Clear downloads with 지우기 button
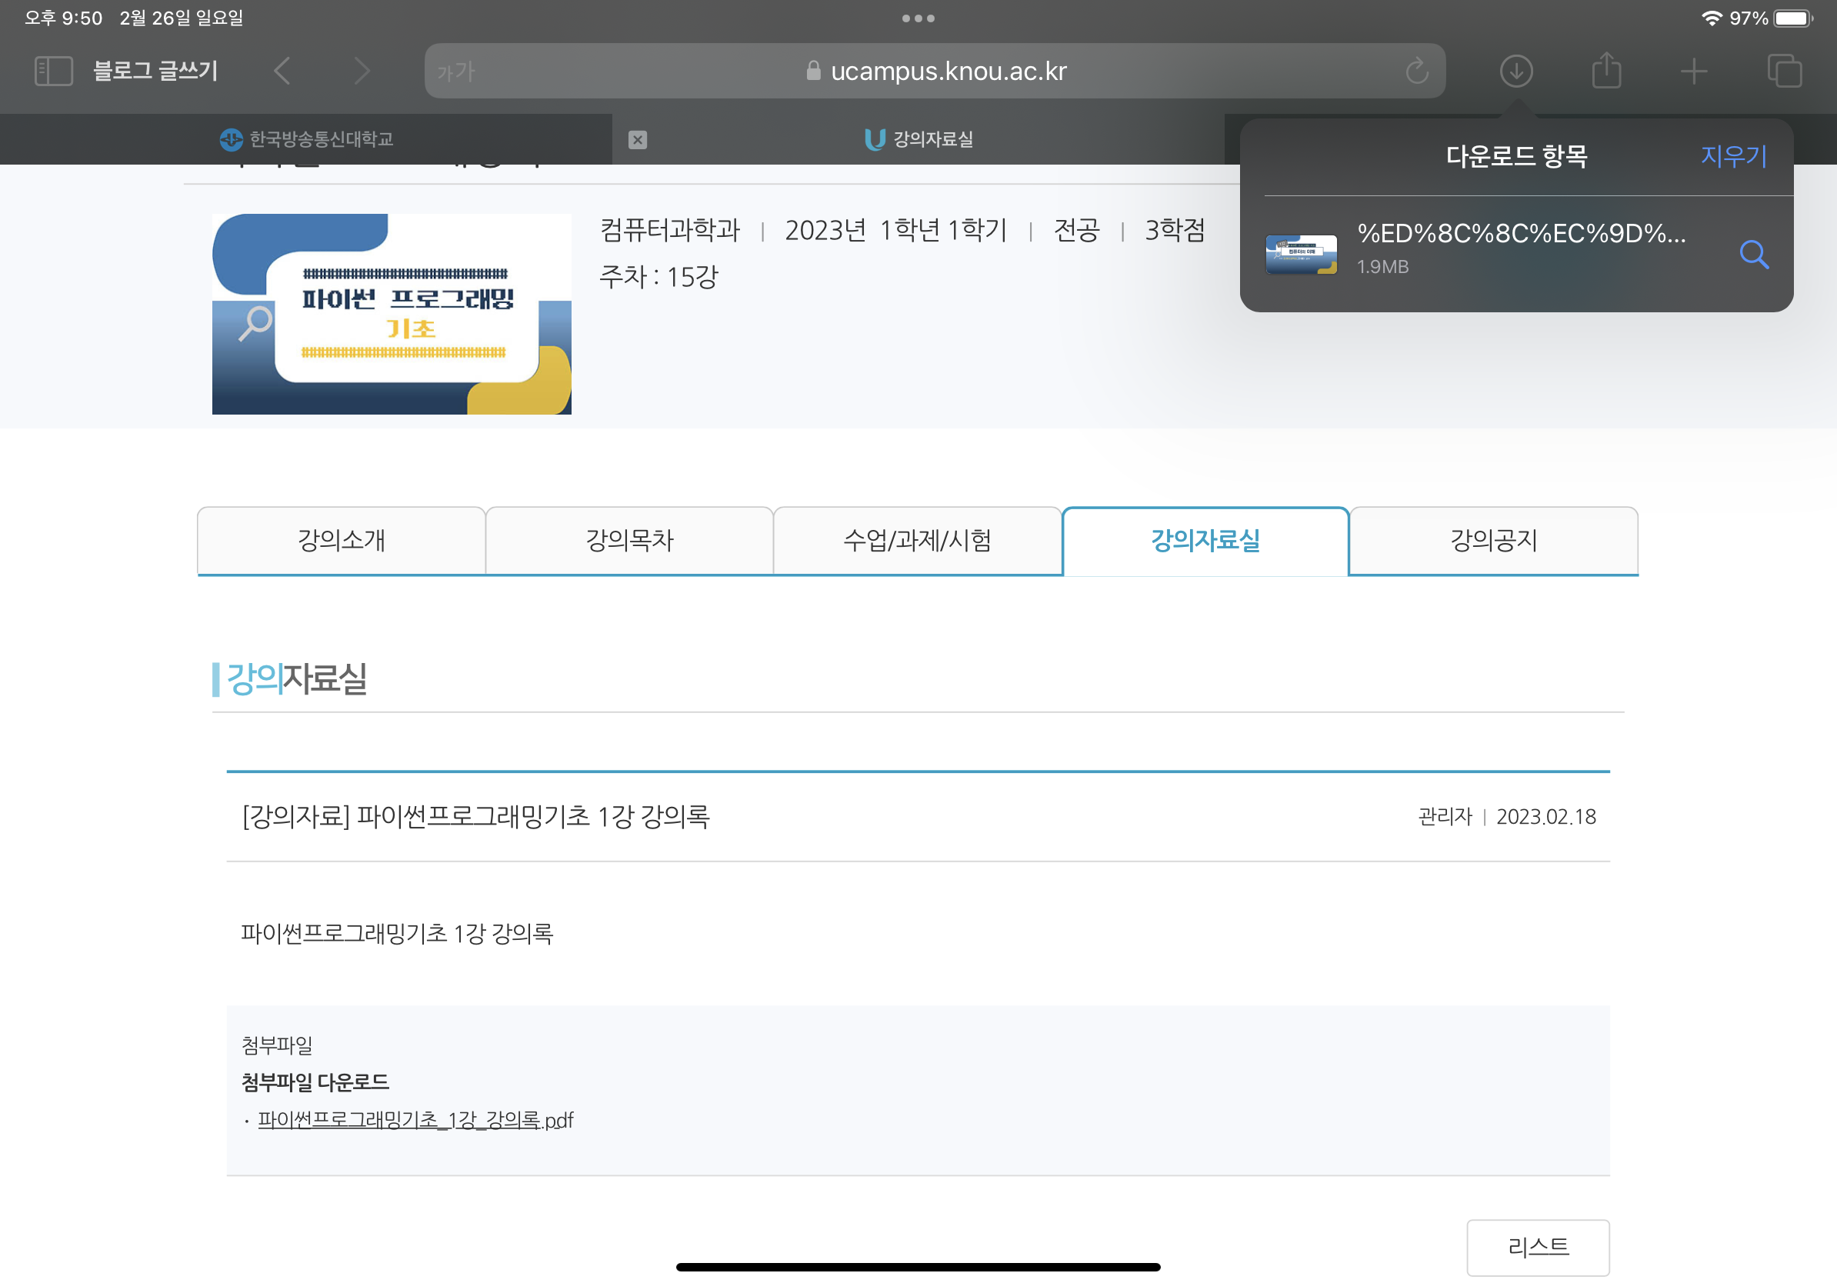Viewport: 1837px width, 1283px height. click(1733, 156)
